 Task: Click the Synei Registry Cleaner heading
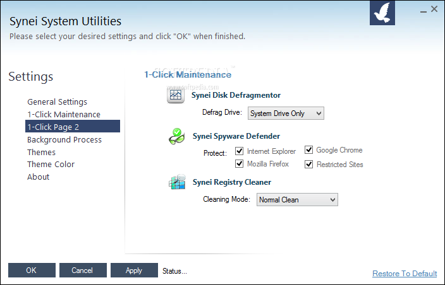coord(232,182)
